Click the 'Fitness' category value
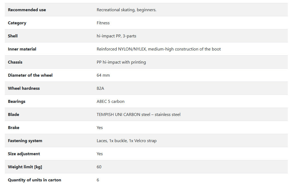The height and width of the screenshot is (191, 291). pos(103,23)
